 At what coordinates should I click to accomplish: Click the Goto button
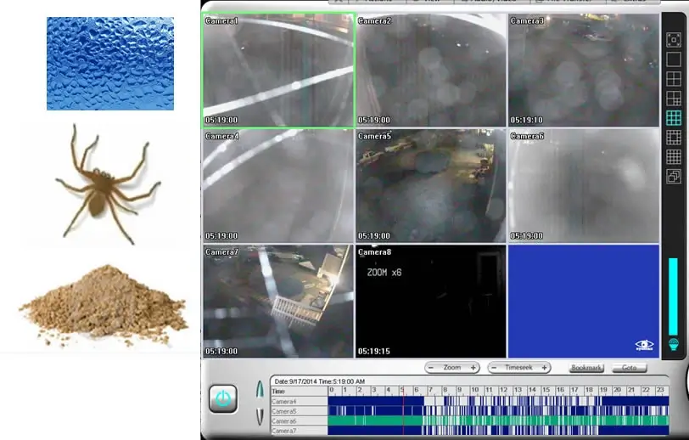point(629,368)
